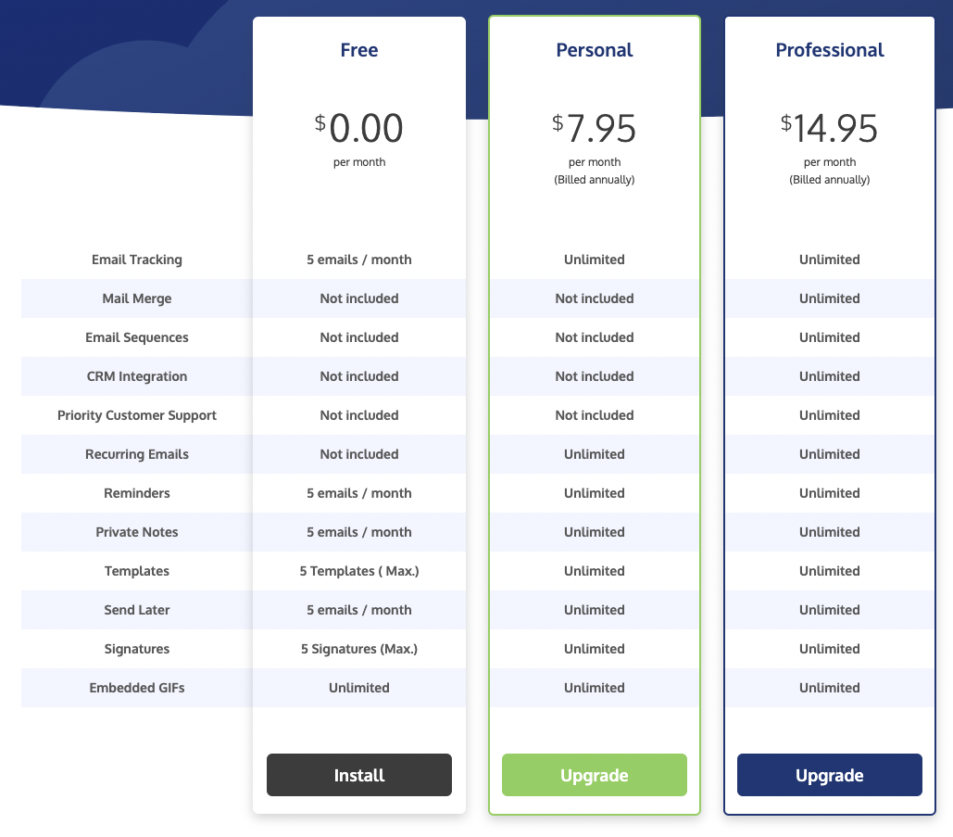The image size is (953, 837).
Task: Click the Private Notes feature label
Action: (137, 532)
